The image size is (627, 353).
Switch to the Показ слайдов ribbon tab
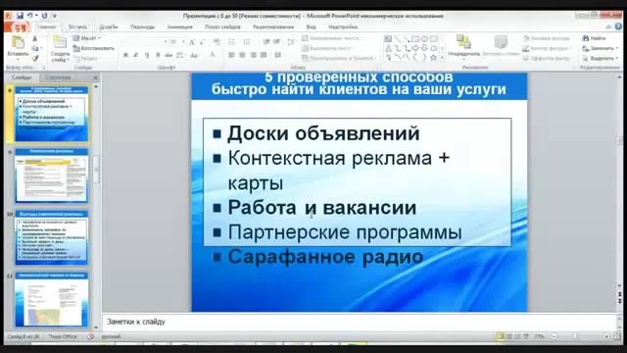pyautogui.click(x=222, y=26)
